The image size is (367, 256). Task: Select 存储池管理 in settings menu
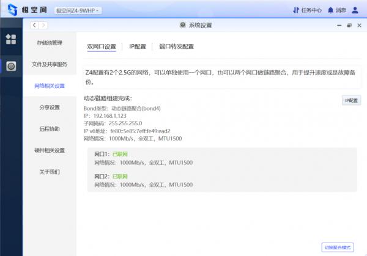pyautogui.click(x=50, y=43)
